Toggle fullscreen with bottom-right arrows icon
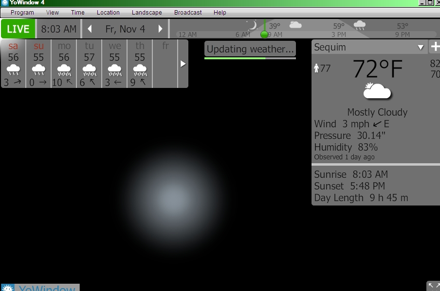The height and width of the screenshot is (291, 440). pos(433,286)
